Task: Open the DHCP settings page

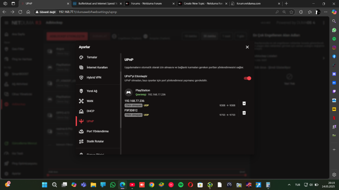Action: [x=91, y=111]
